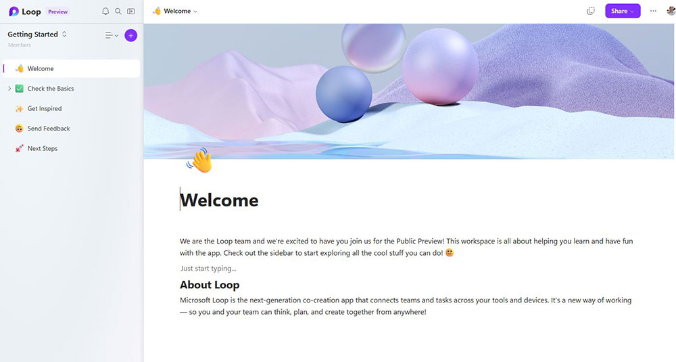Screen dimensions: 676x362
Task: Open the Getting Started workspace switcher
Action: click(37, 34)
